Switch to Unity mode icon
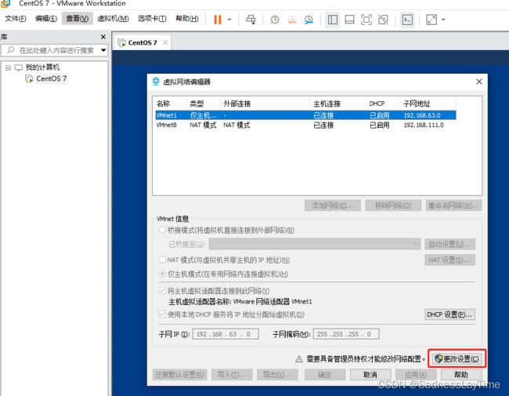Image resolution: width=509 pixels, height=396 pixels. [x=384, y=20]
